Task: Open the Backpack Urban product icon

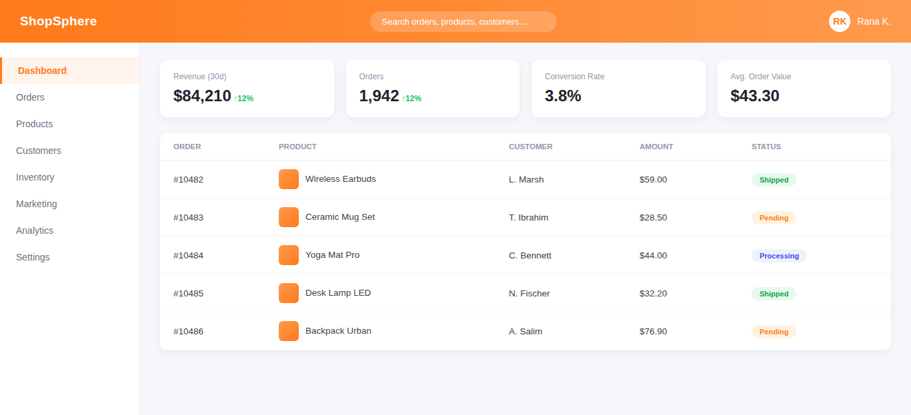Action: pos(289,331)
